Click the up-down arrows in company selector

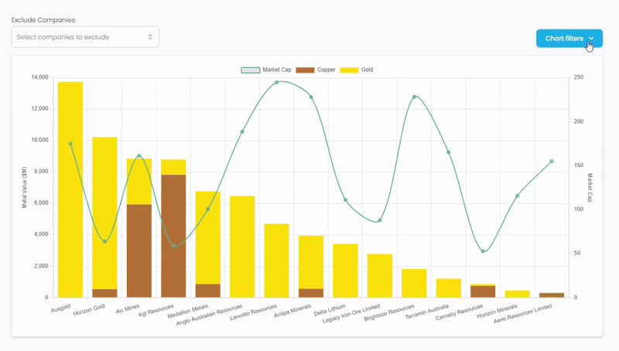coord(150,36)
